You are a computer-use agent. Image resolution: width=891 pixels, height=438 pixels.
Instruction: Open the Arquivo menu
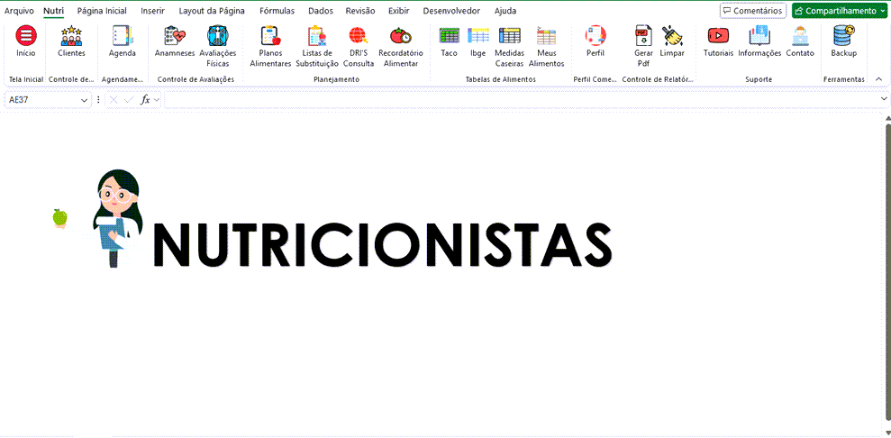(19, 11)
